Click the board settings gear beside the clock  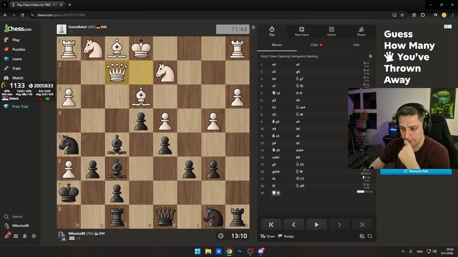tap(253, 27)
